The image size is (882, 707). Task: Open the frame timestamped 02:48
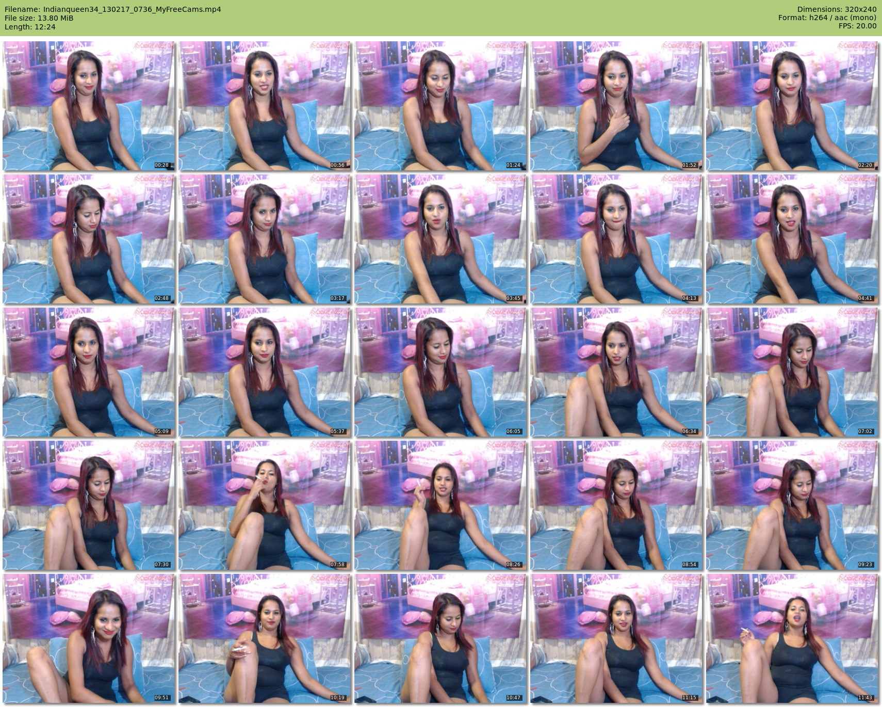point(89,239)
